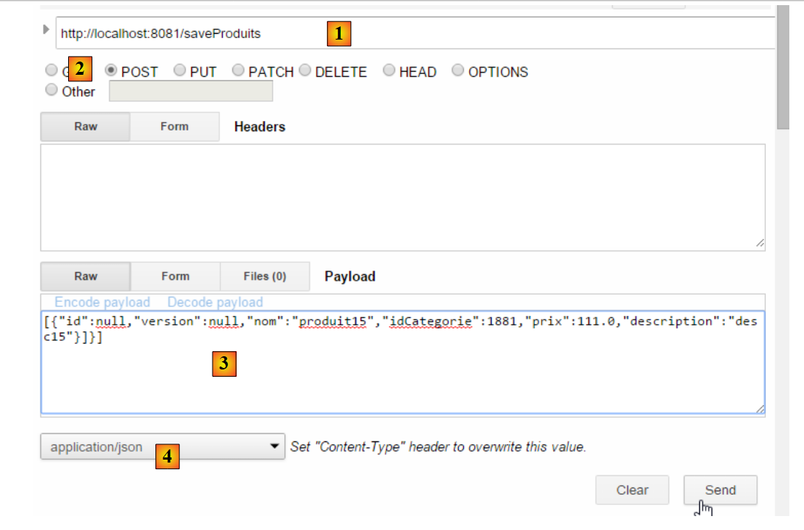Choose the PATCH request method
The image size is (804, 530).
point(238,70)
